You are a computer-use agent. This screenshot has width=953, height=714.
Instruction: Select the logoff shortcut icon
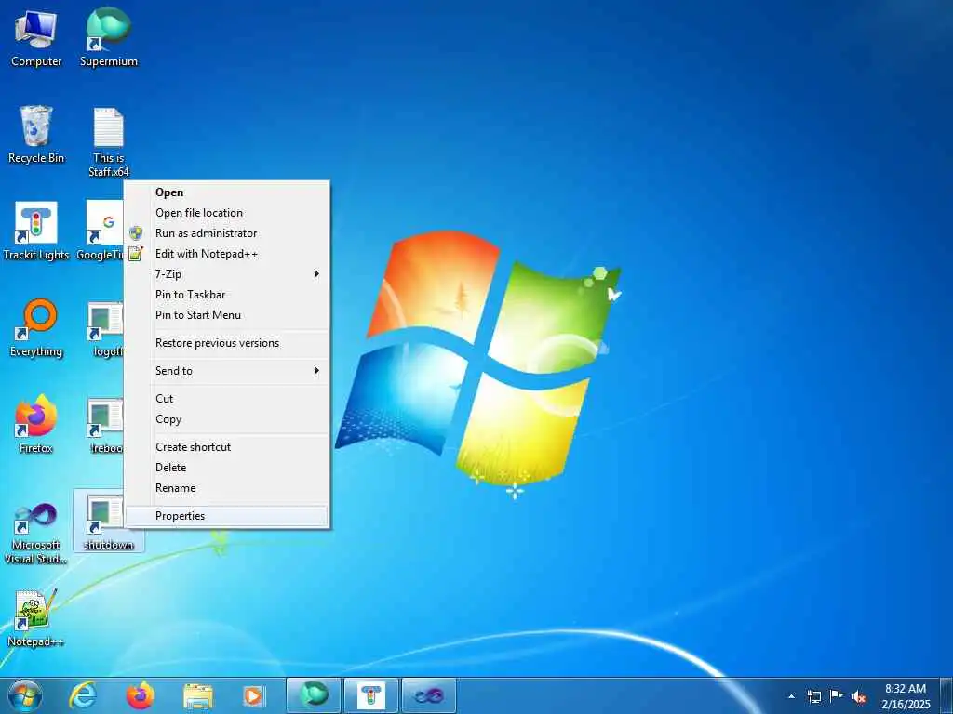(106, 328)
